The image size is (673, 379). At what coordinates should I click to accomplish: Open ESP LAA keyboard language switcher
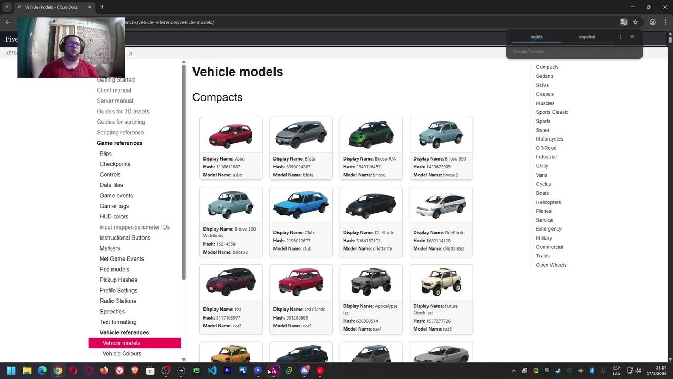(x=616, y=371)
